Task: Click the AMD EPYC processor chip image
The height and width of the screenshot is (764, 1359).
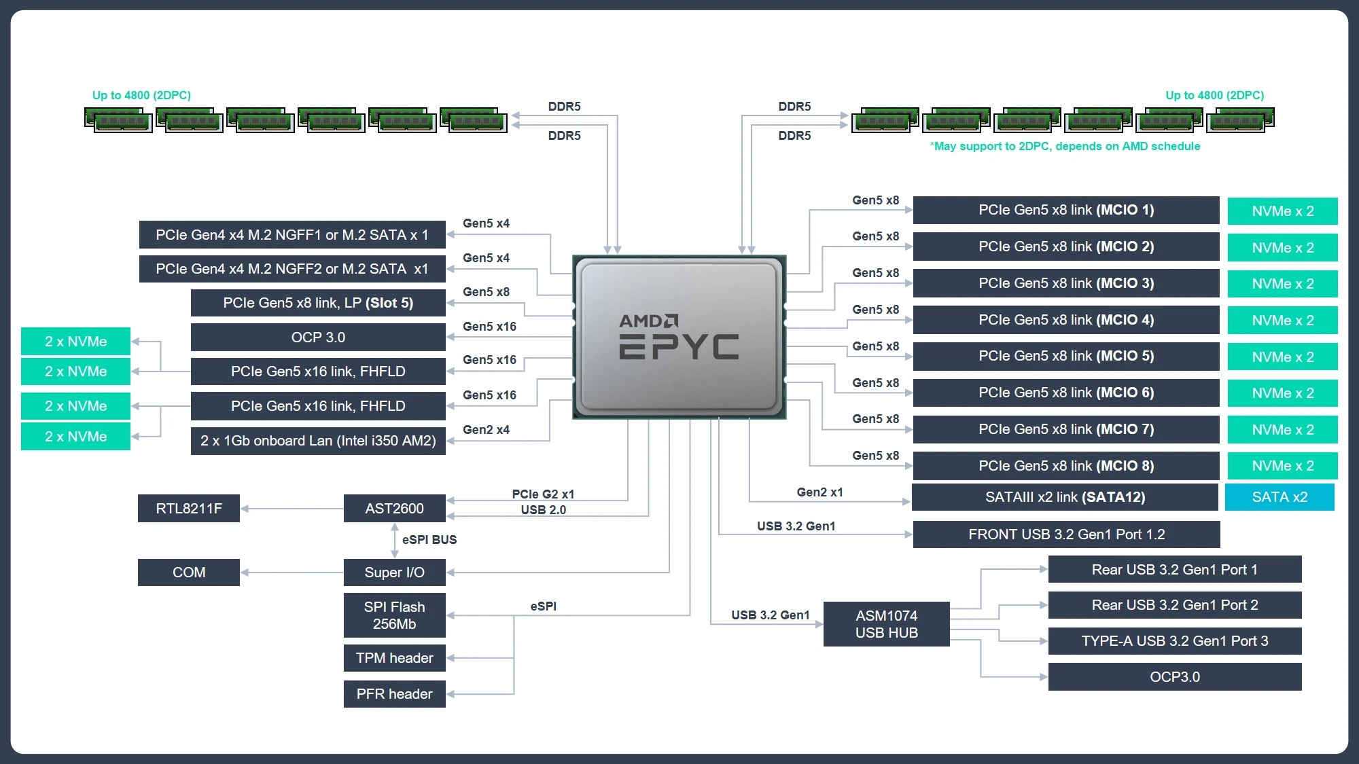Action: tap(679, 337)
